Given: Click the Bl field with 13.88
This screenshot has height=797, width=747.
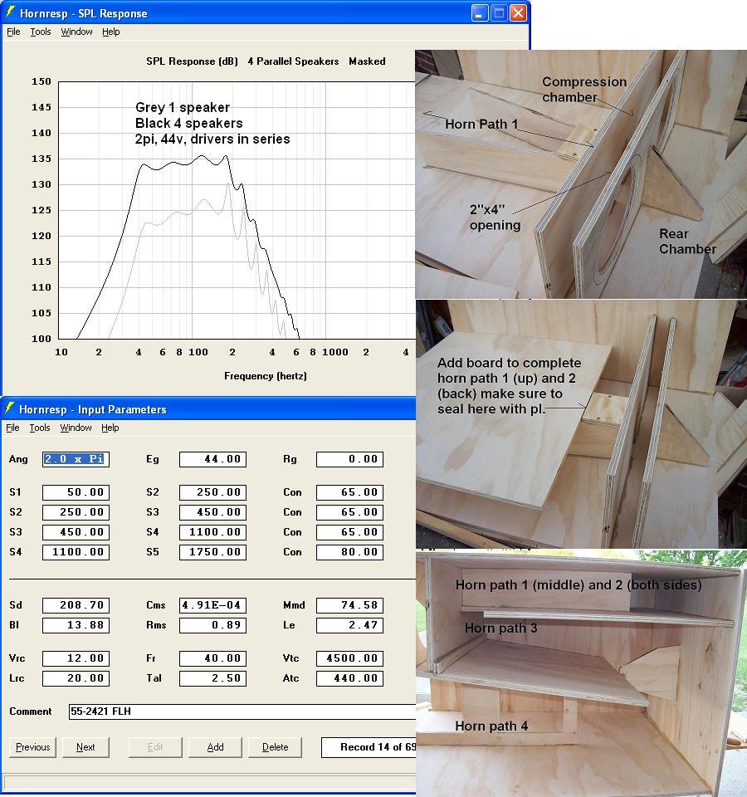Looking at the screenshot, I should coord(76,625).
